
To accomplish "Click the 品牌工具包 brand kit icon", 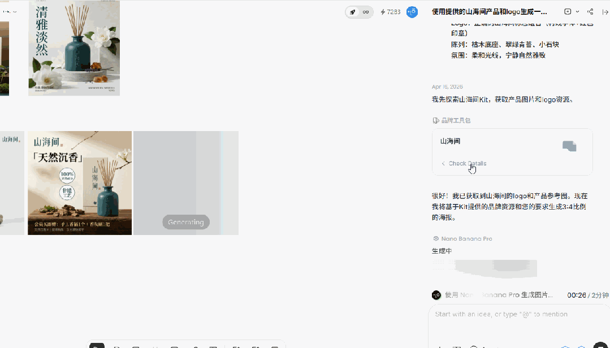I will coord(435,120).
